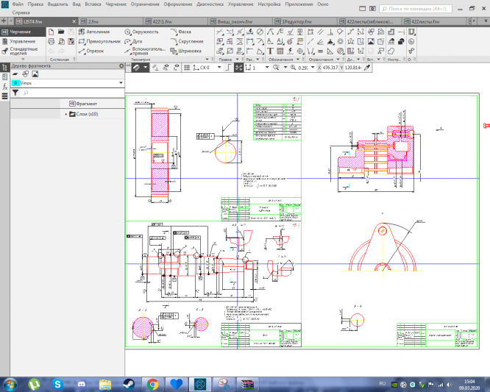The height and width of the screenshot is (392, 490).
Task: Open the Vinos layer dropdown
Action: (120, 84)
